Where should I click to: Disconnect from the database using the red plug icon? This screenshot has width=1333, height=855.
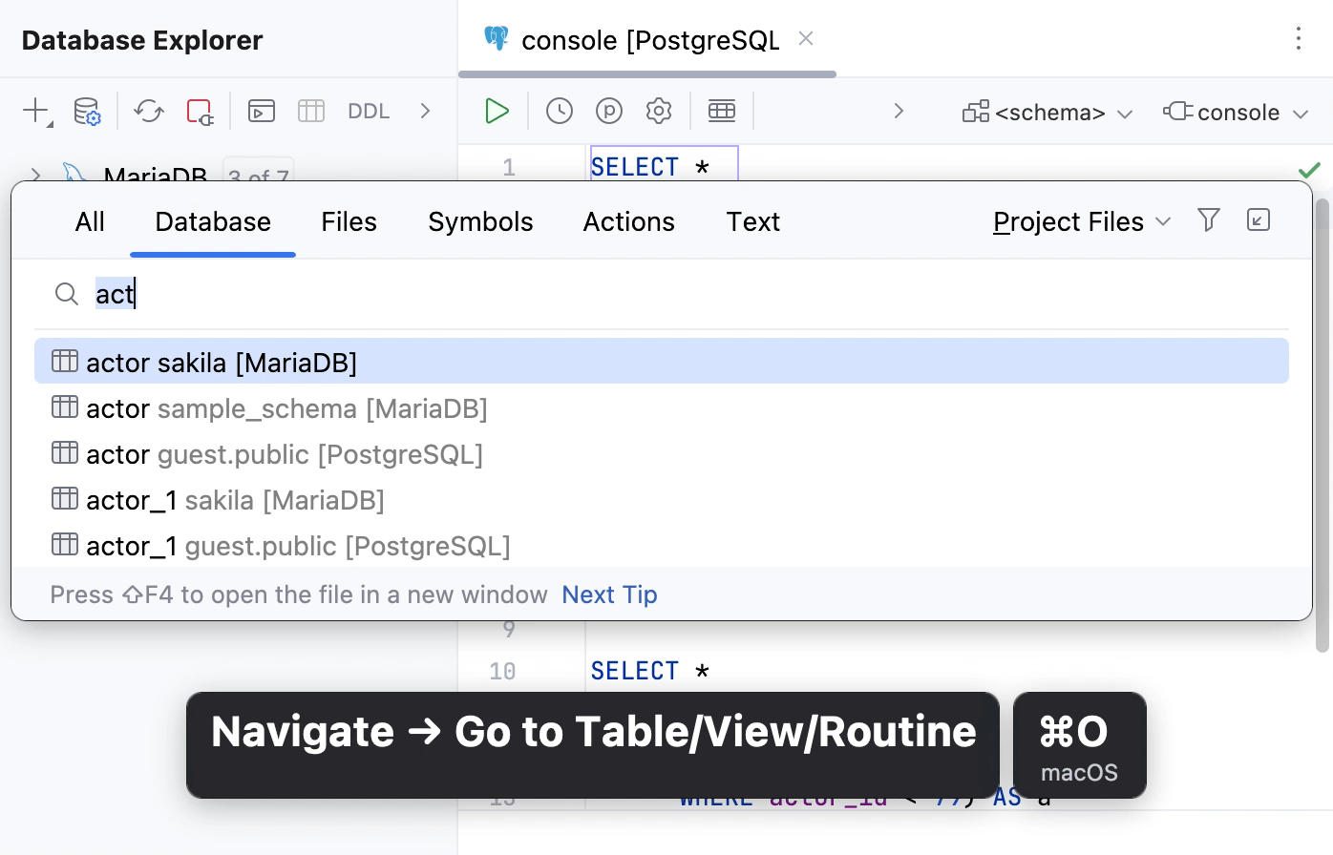[x=200, y=112]
